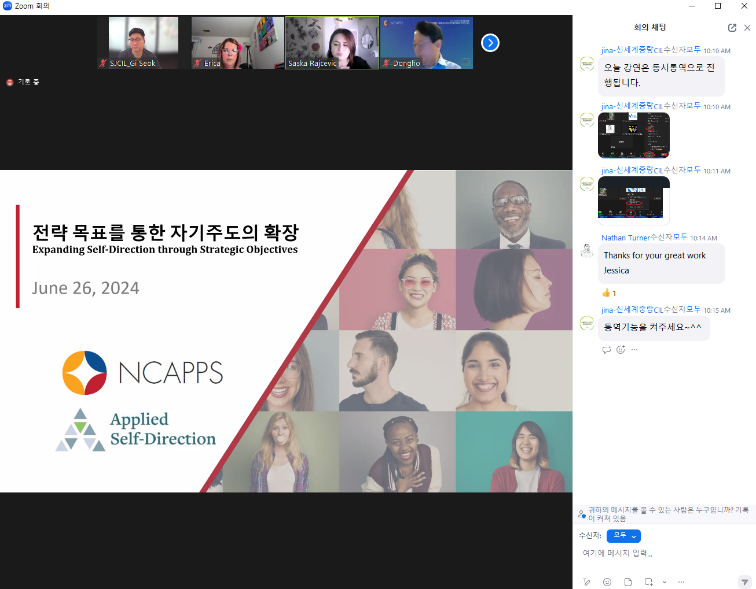
Task: Click the file attachment icon in chat
Action: click(628, 582)
